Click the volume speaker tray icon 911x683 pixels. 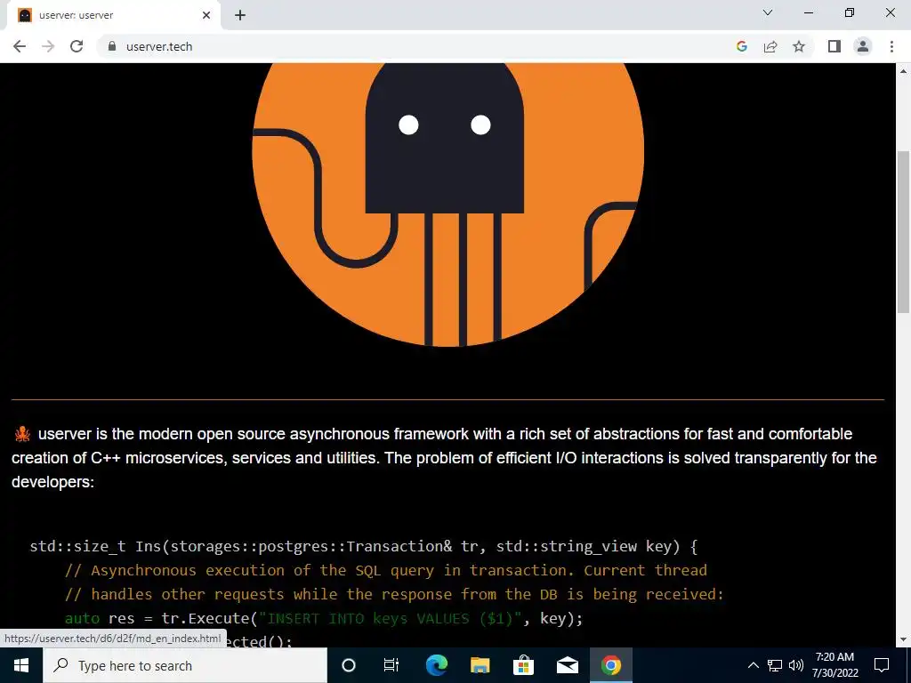[x=796, y=665]
